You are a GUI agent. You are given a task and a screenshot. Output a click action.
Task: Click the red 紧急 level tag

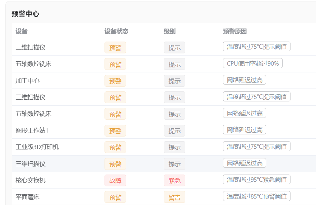tap(175, 181)
